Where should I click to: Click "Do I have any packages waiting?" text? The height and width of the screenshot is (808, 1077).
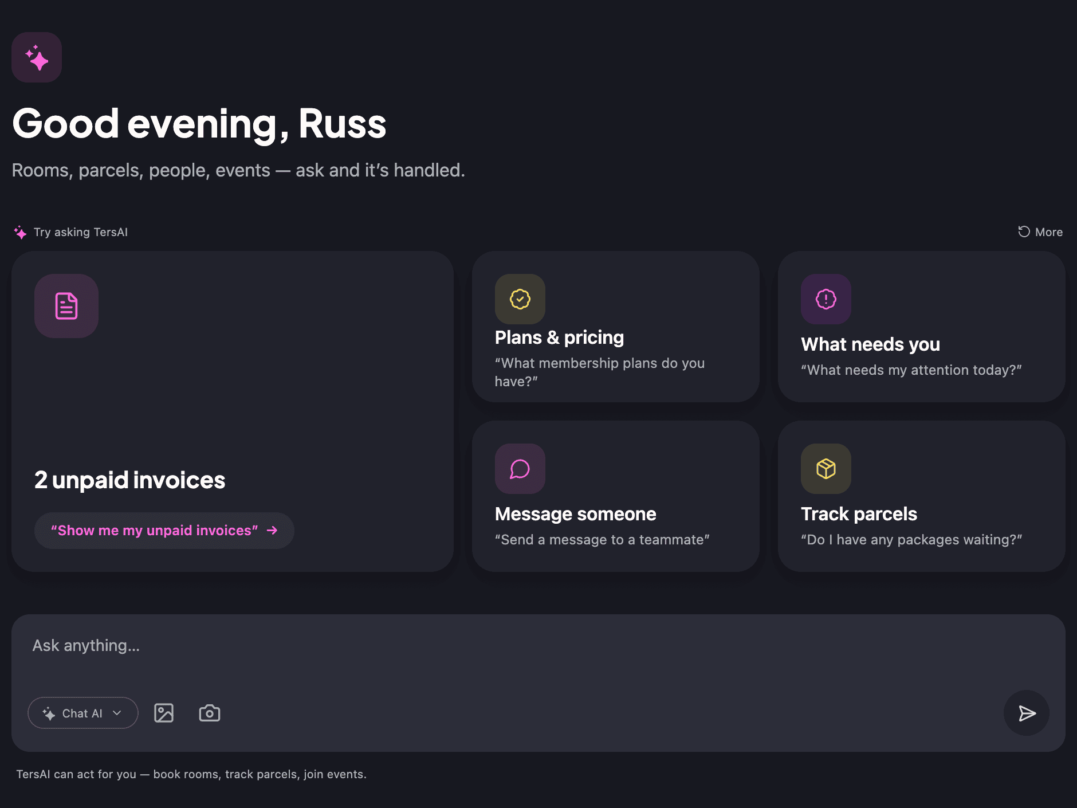911,540
